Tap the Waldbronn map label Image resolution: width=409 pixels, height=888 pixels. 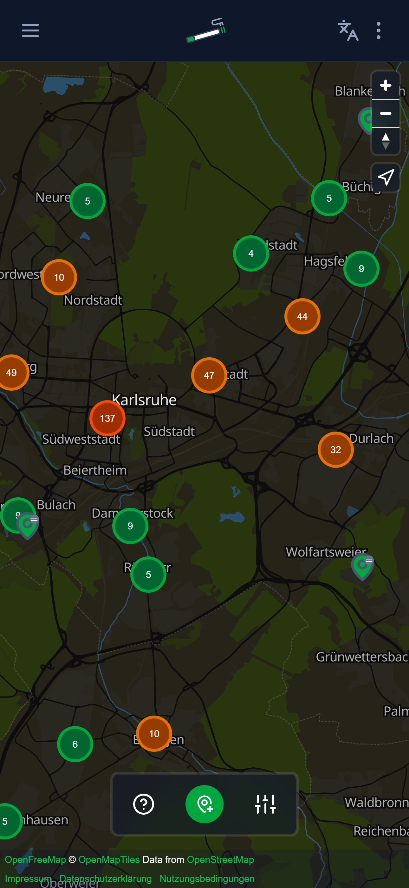point(377,803)
